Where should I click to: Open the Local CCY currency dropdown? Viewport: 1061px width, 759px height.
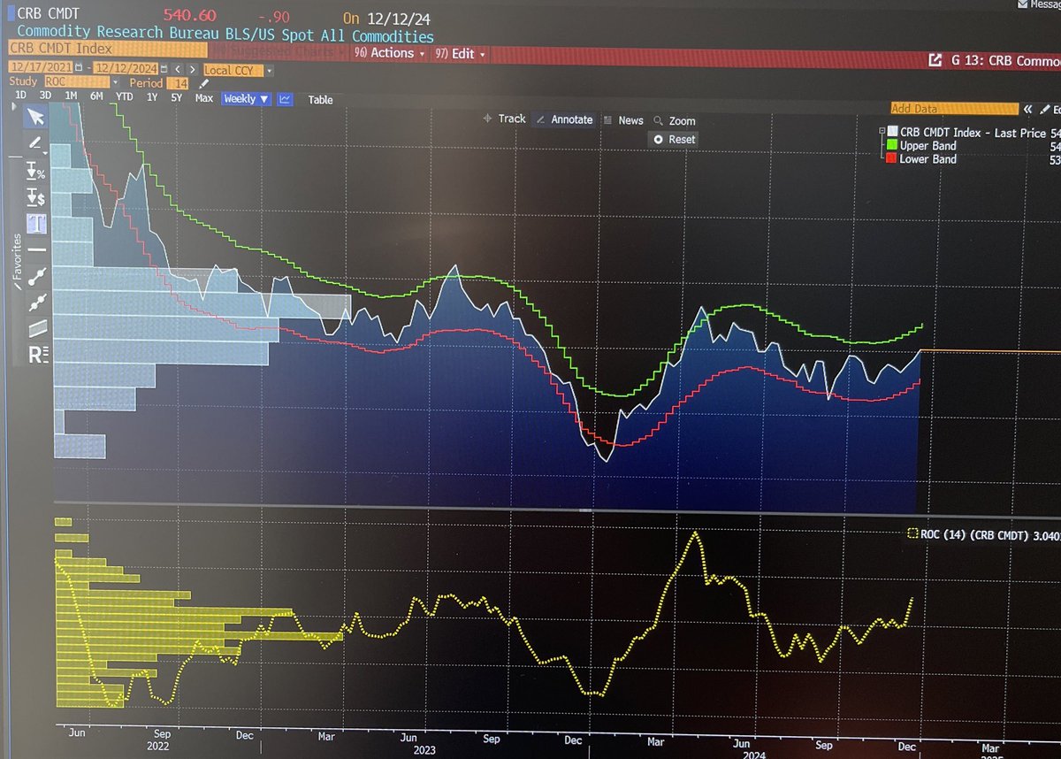point(269,70)
